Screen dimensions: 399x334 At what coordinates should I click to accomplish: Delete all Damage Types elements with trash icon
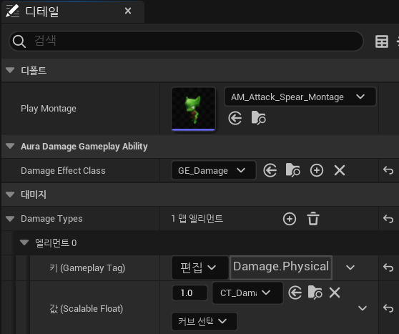pyautogui.click(x=313, y=219)
